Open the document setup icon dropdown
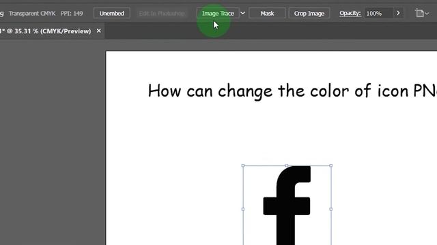This screenshot has width=437, height=245. coord(422,14)
